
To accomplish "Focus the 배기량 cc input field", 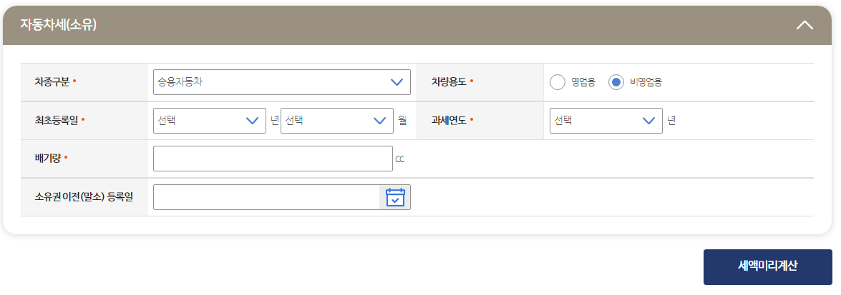I will point(273,159).
